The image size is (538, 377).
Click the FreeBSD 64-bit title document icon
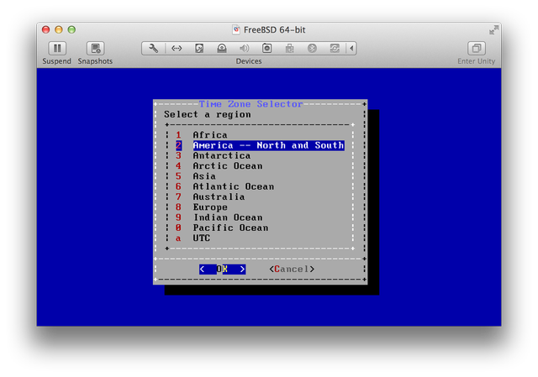click(236, 30)
